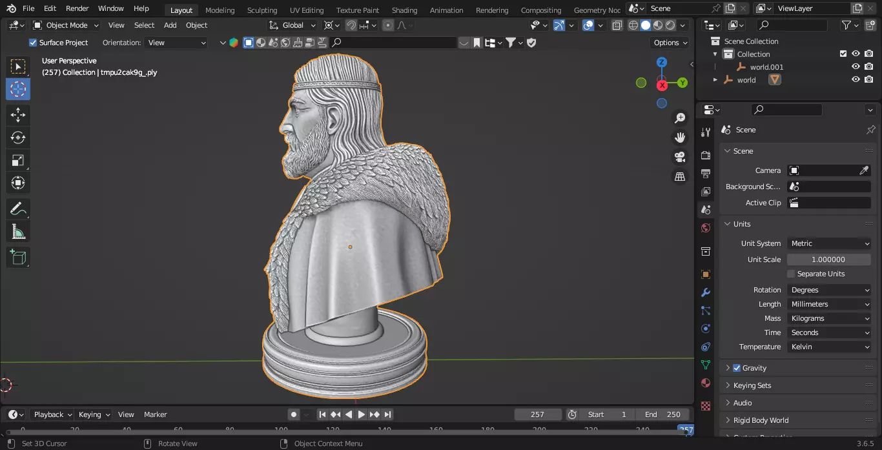Toggle Surface Project checkbox
The height and width of the screenshot is (450, 882).
click(33, 43)
